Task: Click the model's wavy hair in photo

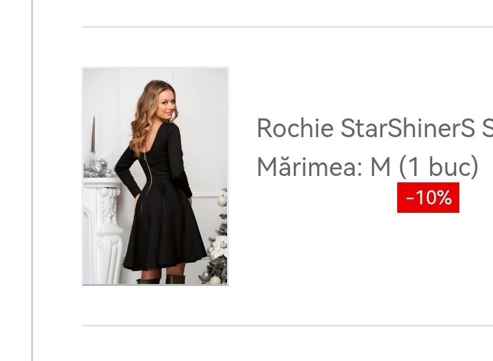Action: pos(146,118)
